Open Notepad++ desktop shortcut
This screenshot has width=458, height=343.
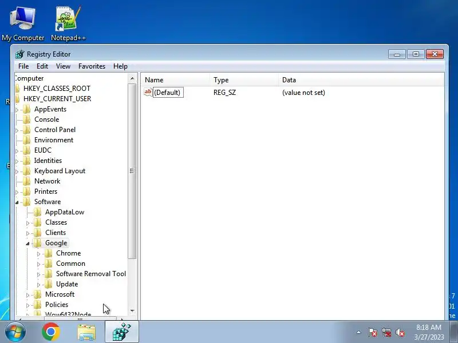pos(68,23)
